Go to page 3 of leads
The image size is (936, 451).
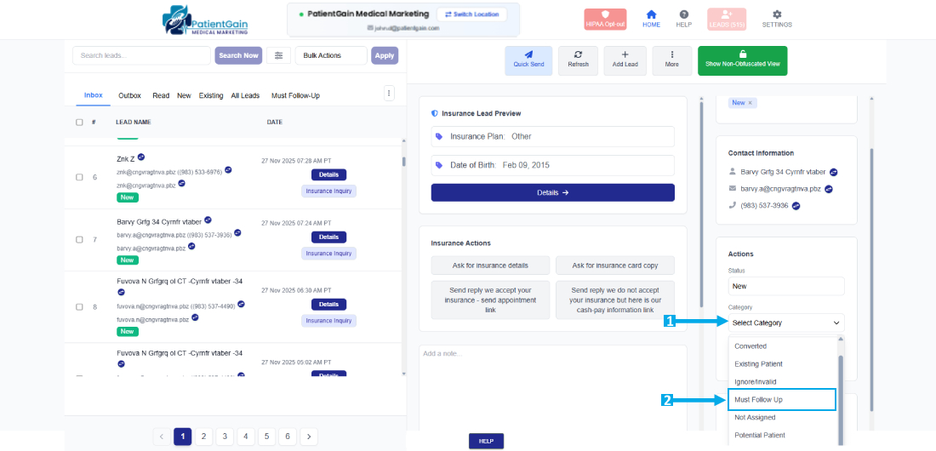[225, 437]
